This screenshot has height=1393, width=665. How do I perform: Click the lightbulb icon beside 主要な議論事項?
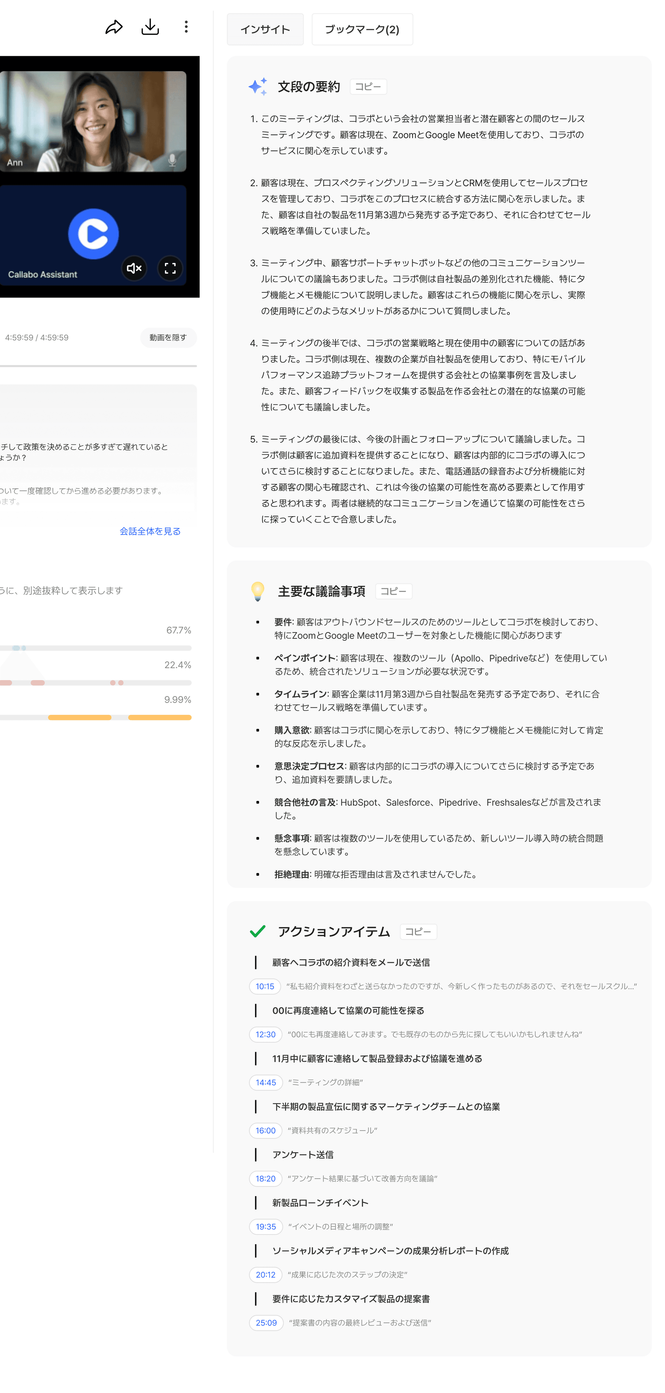coord(257,591)
